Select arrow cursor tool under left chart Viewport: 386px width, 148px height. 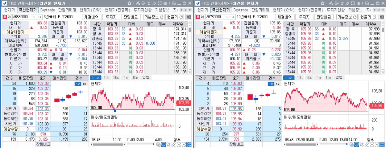(x=169, y=144)
